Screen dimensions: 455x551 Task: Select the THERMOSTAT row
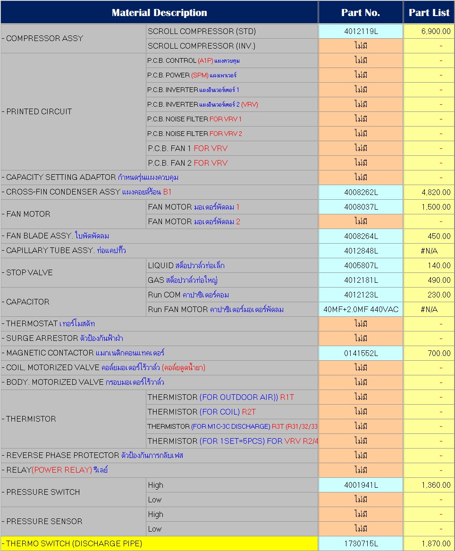click(160, 324)
